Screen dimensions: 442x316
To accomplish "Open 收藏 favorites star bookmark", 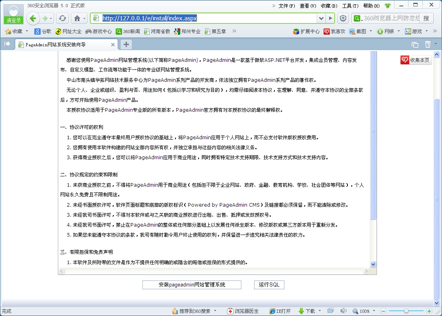I will click(x=14, y=31).
